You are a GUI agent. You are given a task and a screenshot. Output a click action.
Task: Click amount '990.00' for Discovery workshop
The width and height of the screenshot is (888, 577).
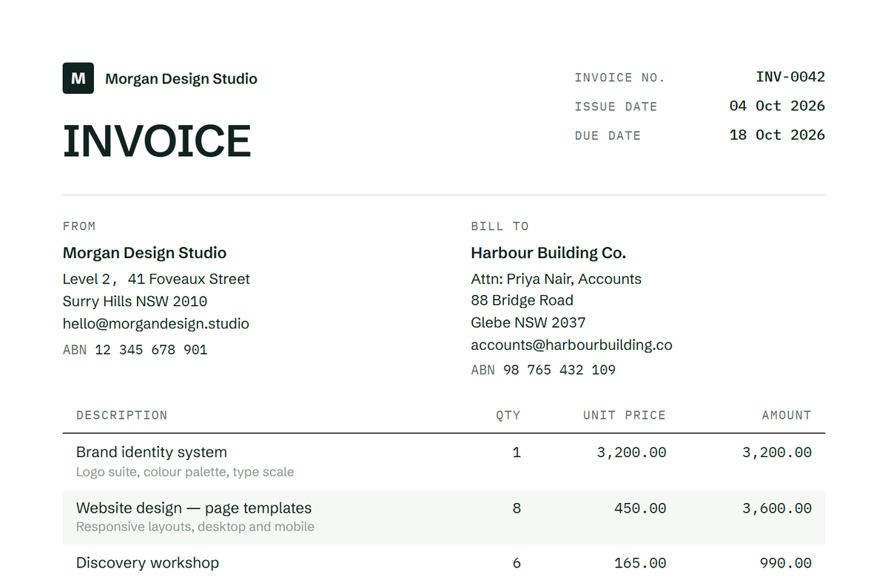point(786,563)
